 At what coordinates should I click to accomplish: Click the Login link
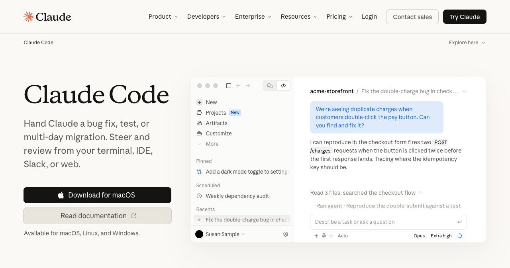[x=369, y=17]
